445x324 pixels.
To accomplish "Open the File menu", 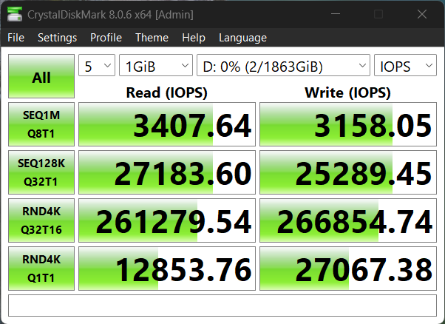I will pyautogui.click(x=16, y=38).
